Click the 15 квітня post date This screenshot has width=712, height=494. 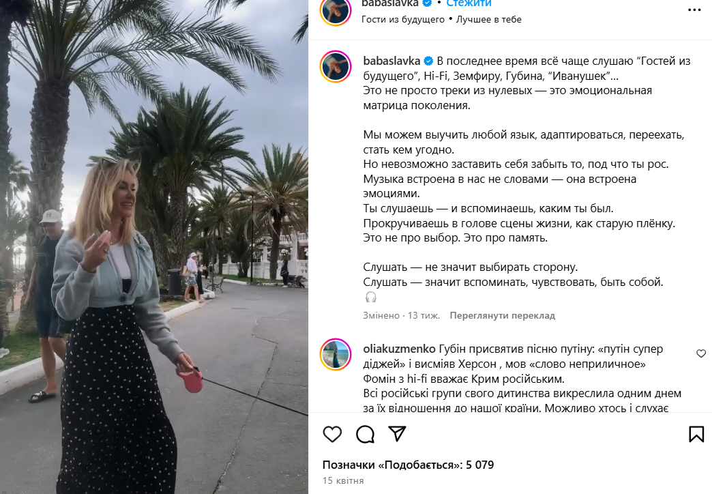pos(343,481)
